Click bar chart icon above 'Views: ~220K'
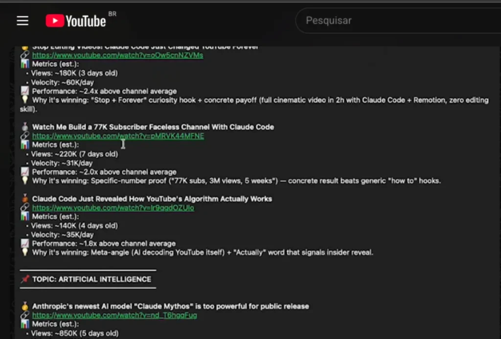Screen dimensions: 501x339 click(25, 145)
